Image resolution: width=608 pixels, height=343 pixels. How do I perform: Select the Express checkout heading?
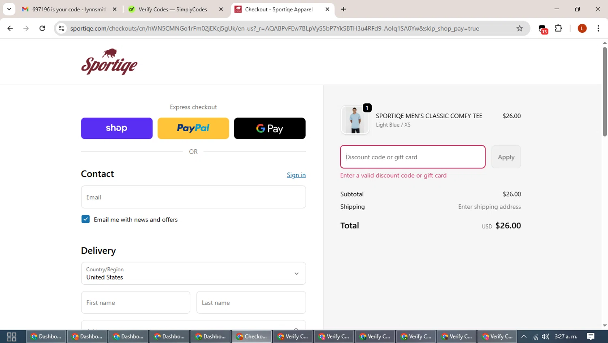pyautogui.click(x=193, y=107)
